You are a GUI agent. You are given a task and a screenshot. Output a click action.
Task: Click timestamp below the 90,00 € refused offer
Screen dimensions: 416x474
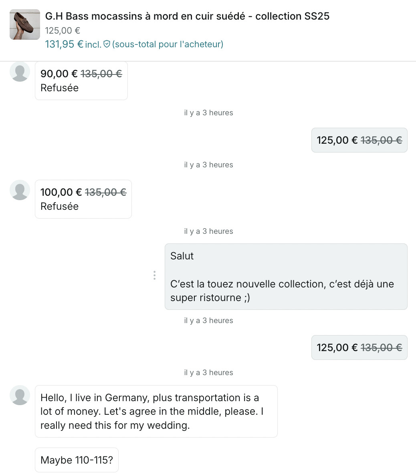[208, 113]
